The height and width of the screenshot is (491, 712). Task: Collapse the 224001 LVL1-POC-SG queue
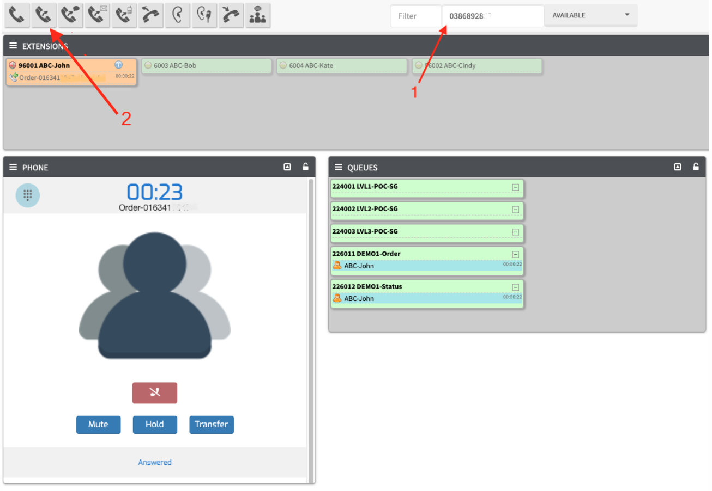[x=515, y=187]
